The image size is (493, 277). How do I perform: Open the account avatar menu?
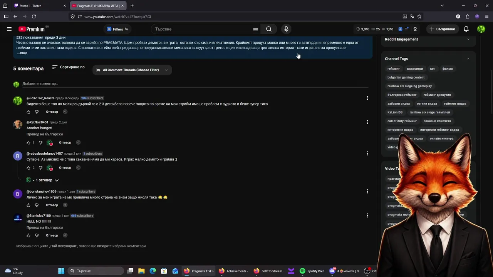(x=481, y=29)
